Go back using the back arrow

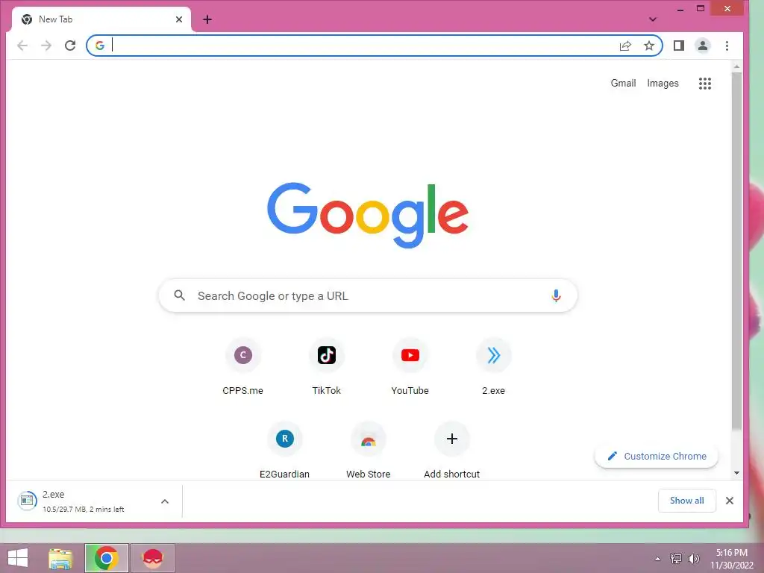[x=22, y=46]
